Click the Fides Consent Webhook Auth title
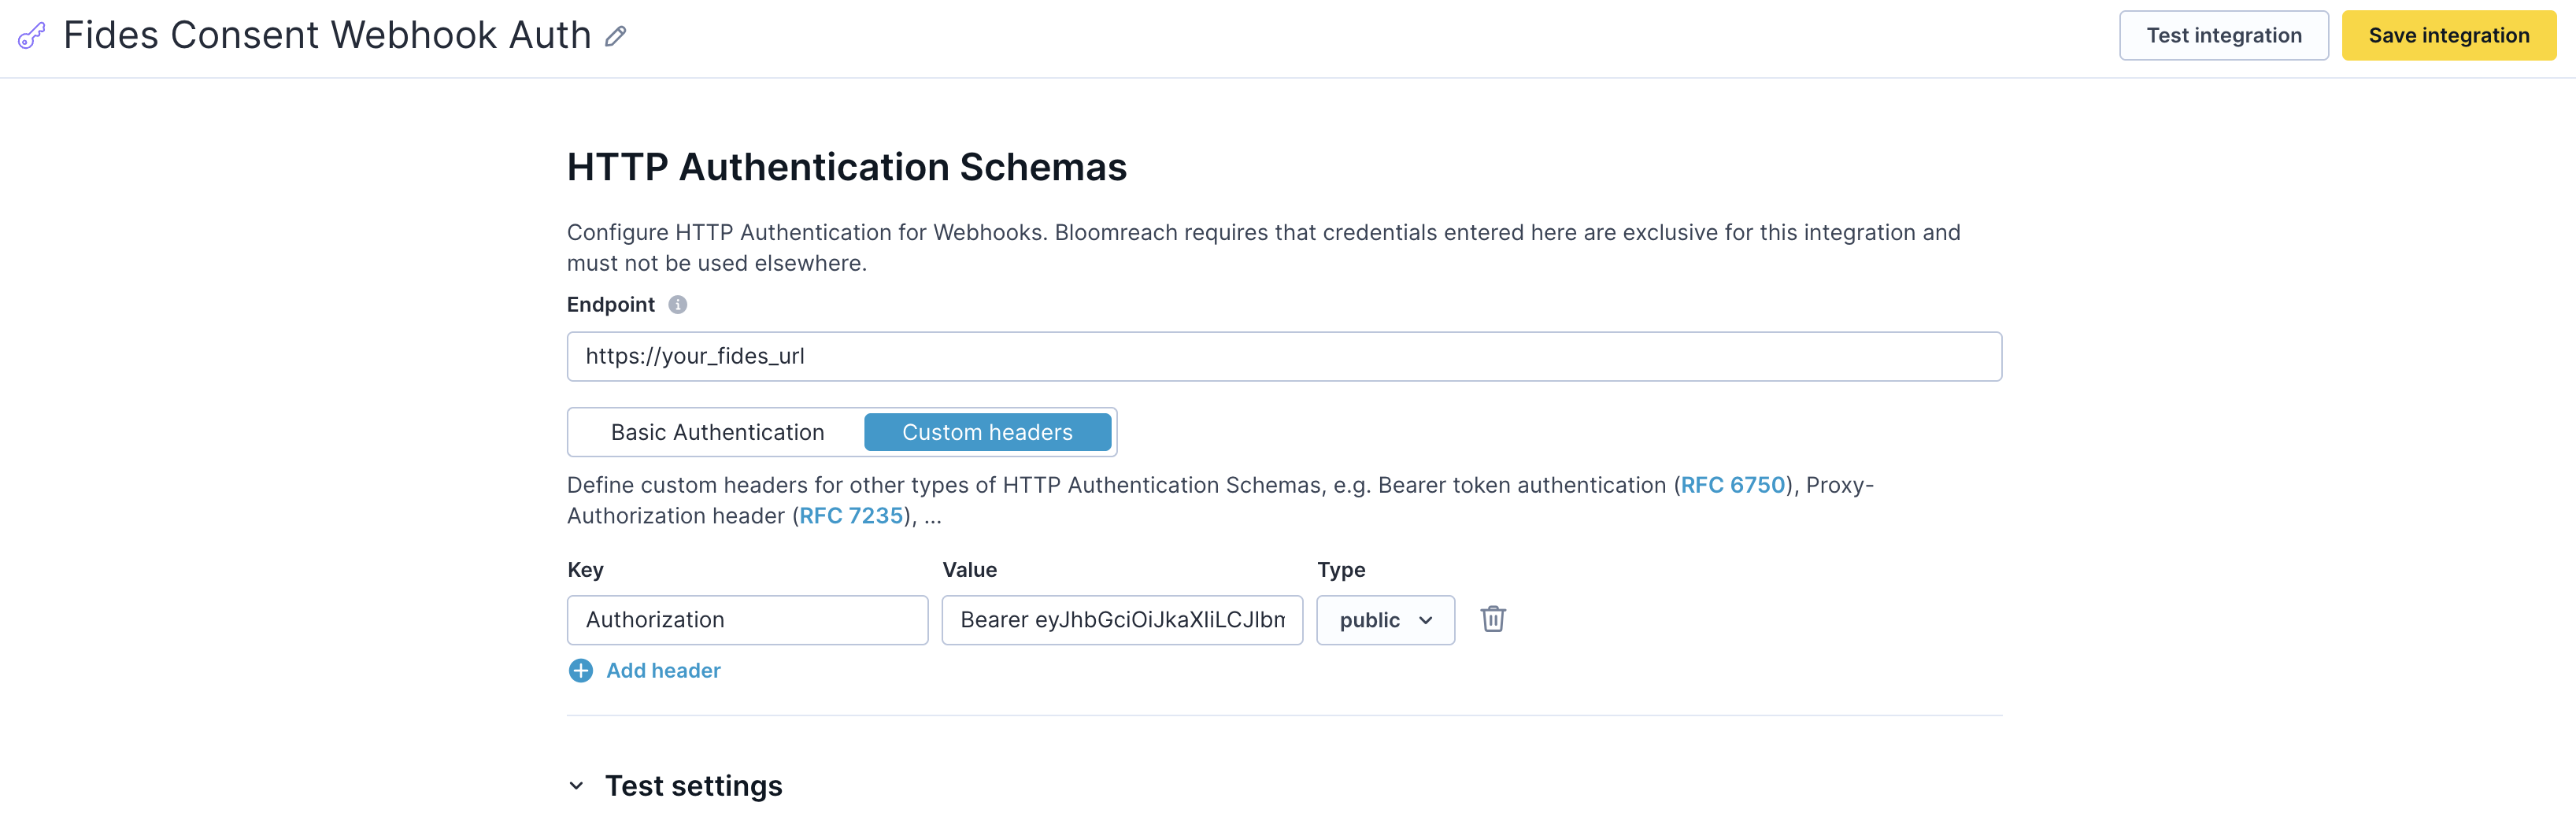This screenshot has height=828, width=2576. 327,36
